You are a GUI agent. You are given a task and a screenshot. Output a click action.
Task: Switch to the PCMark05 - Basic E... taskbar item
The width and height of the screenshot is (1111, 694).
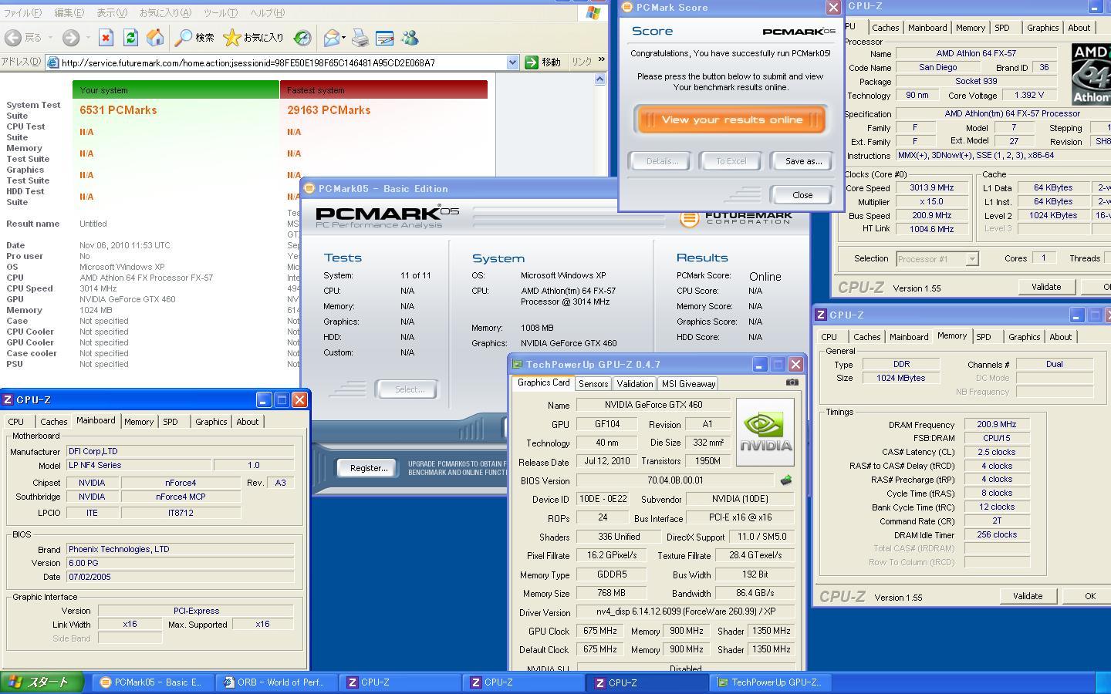click(x=151, y=682)
